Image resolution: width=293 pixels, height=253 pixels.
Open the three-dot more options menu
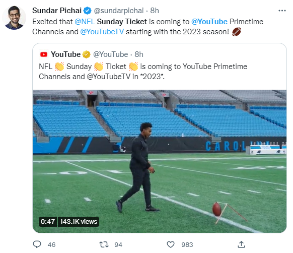point(282,11)
